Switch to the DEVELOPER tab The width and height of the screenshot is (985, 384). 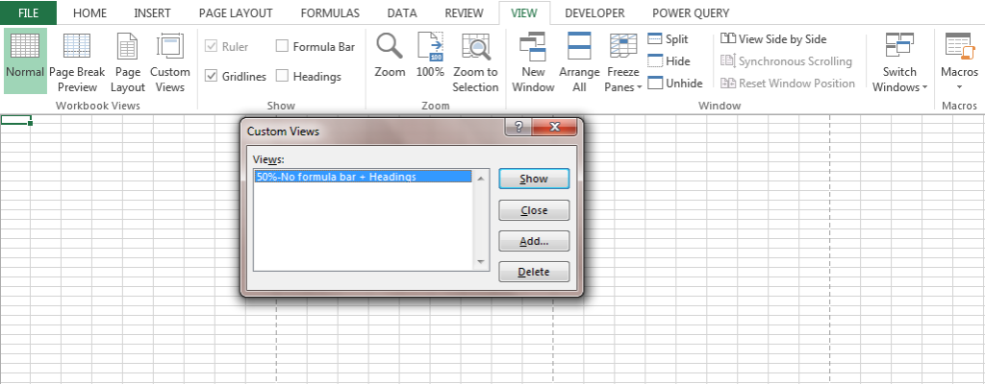[594, 13]
